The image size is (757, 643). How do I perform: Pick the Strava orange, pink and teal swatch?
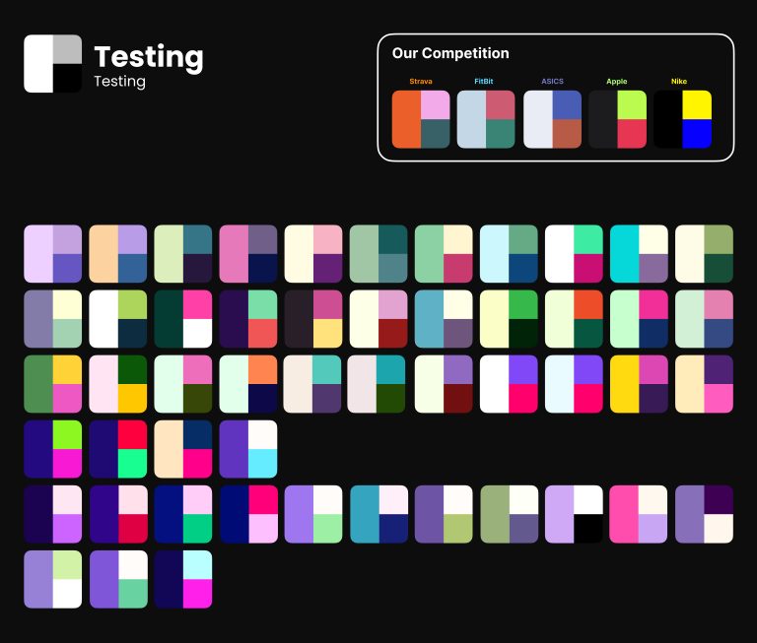421,119
